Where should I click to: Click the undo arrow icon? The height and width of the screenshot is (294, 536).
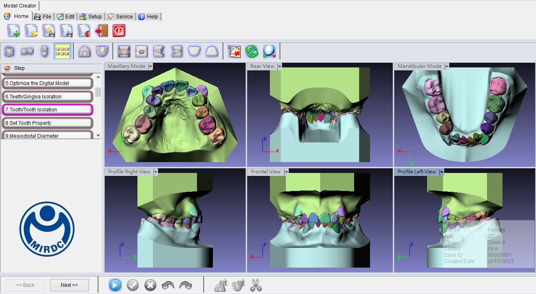168,285
